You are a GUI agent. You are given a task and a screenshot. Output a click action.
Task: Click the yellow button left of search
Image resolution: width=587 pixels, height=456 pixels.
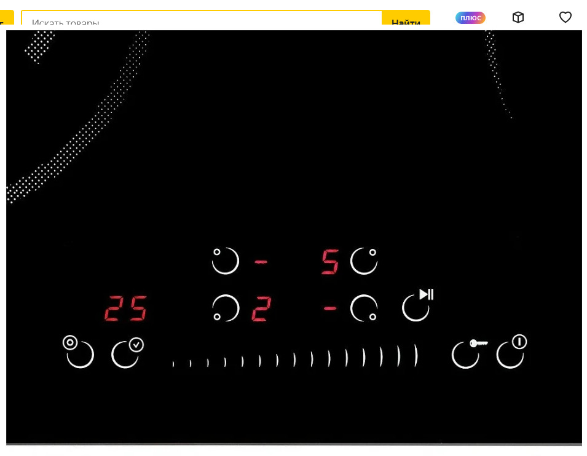pos(6,20)
